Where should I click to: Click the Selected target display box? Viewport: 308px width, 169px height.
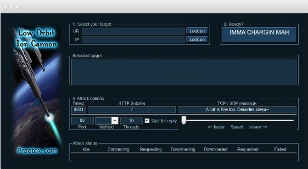click(184, 72)
